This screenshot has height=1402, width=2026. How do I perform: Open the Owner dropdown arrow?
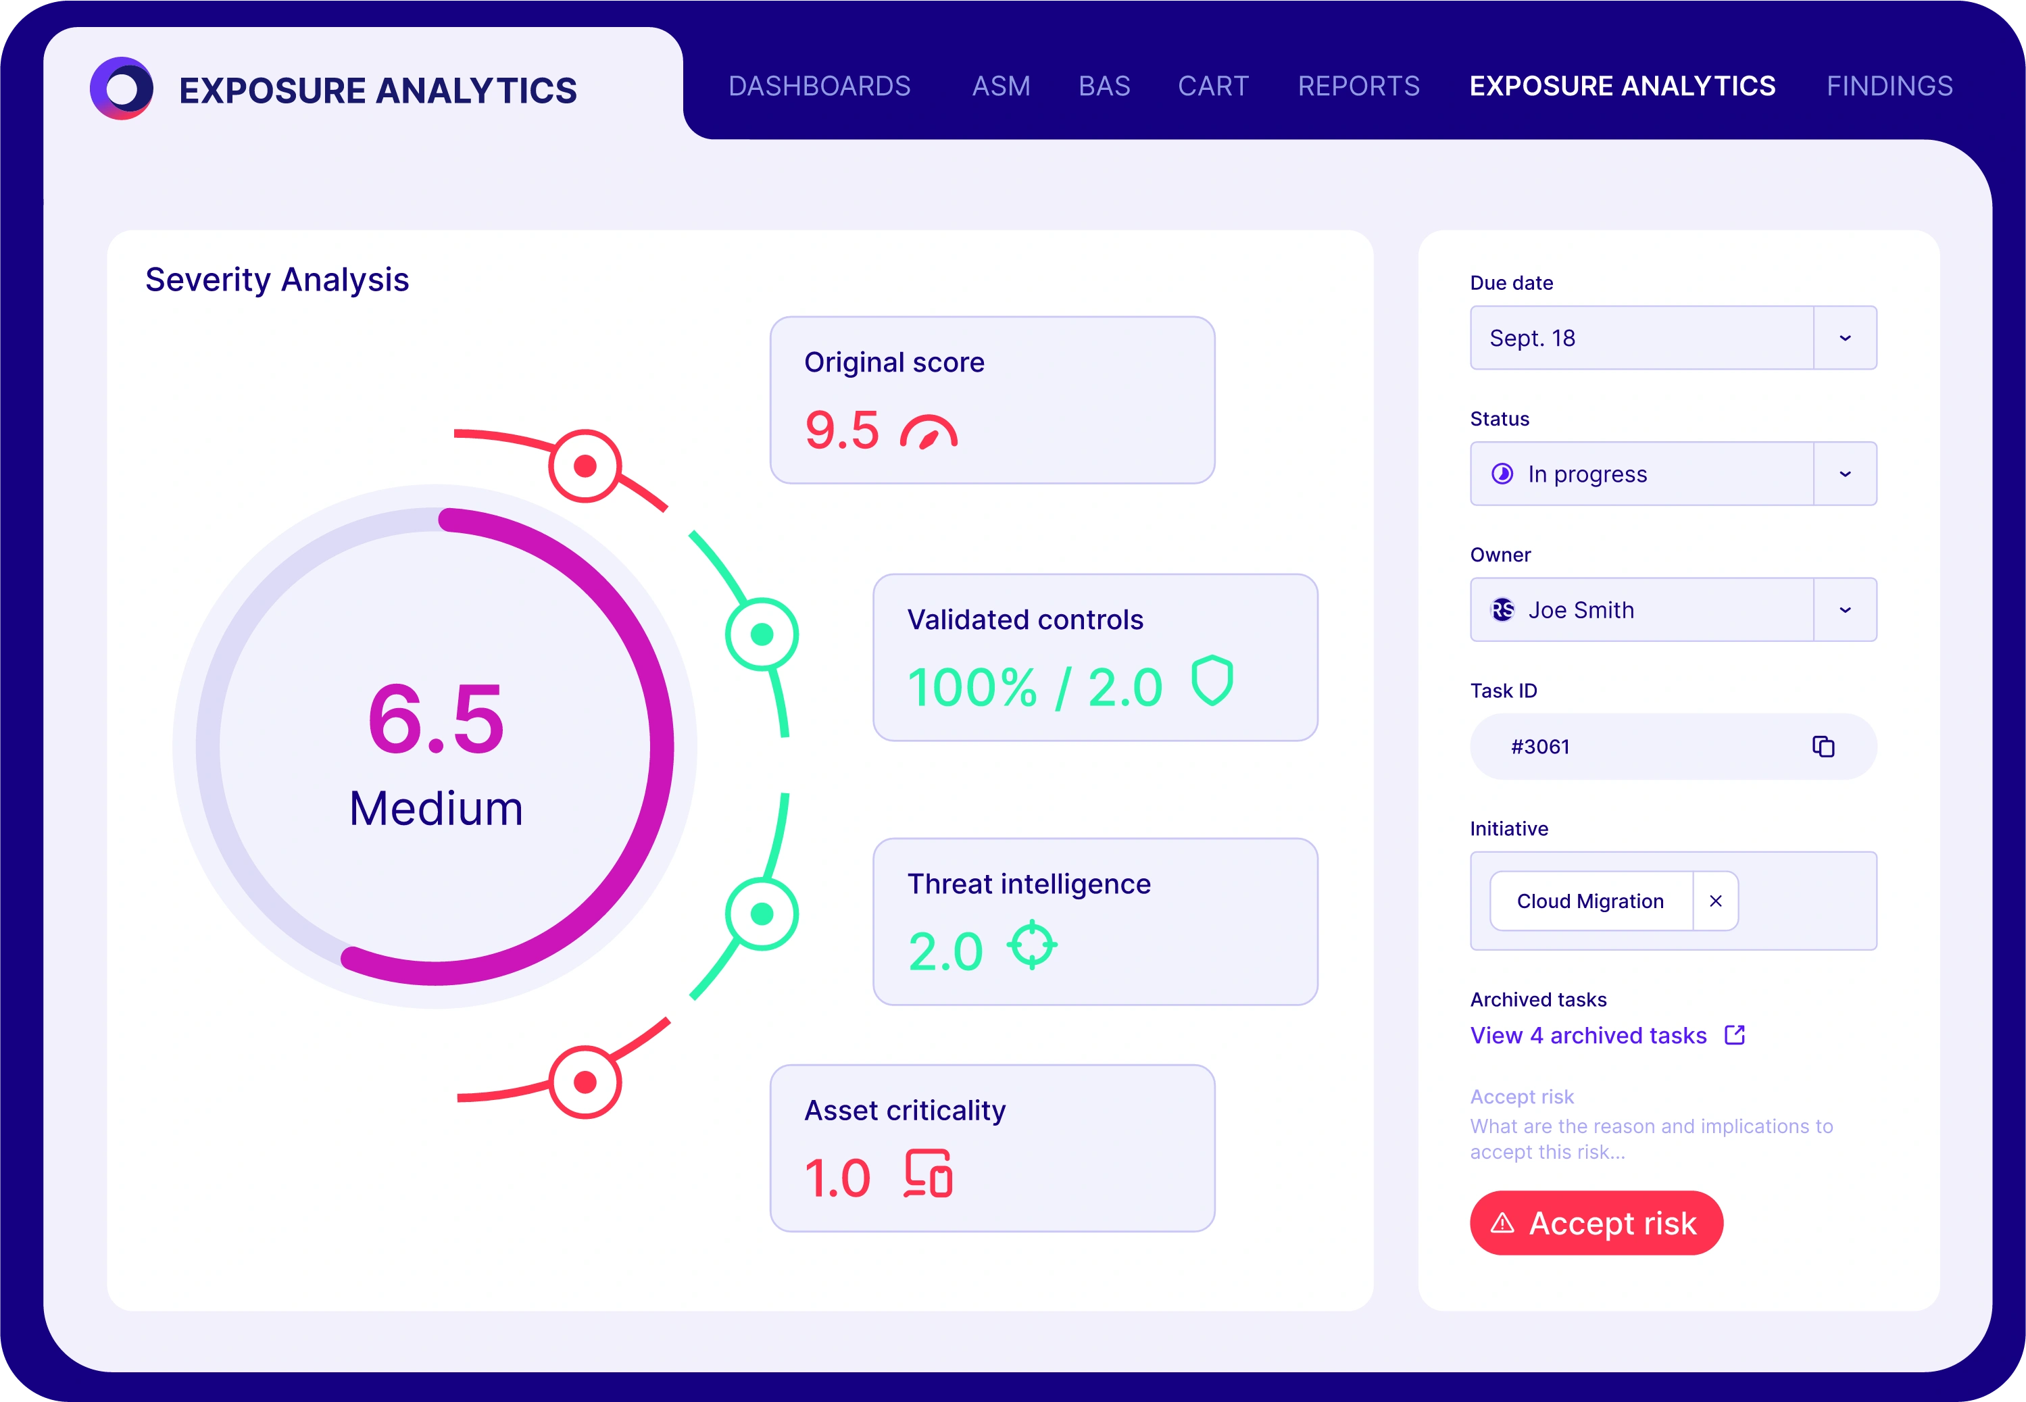point(1845,609)
